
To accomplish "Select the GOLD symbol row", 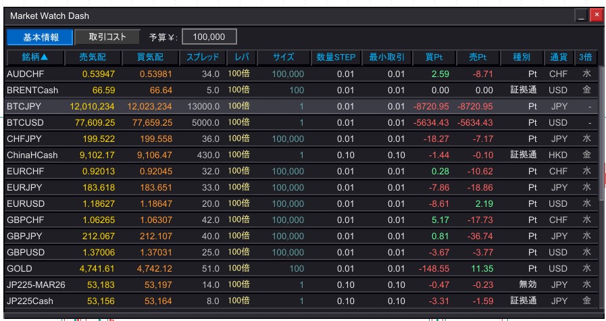I will [x=19, y=268].
